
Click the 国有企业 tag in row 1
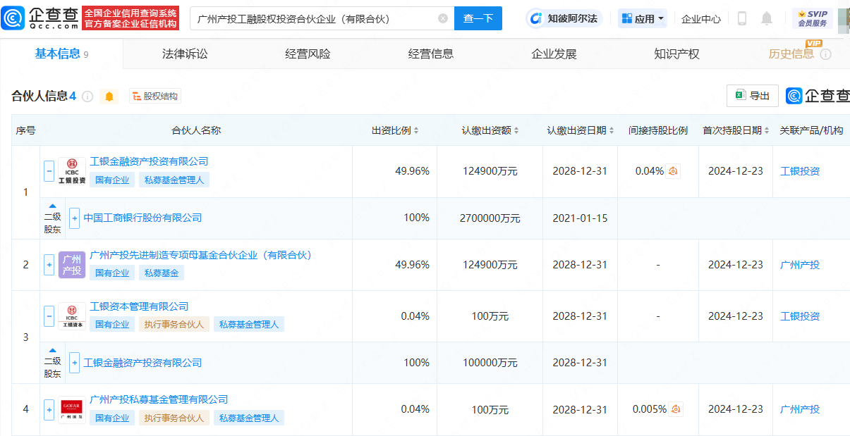[112, 180]
